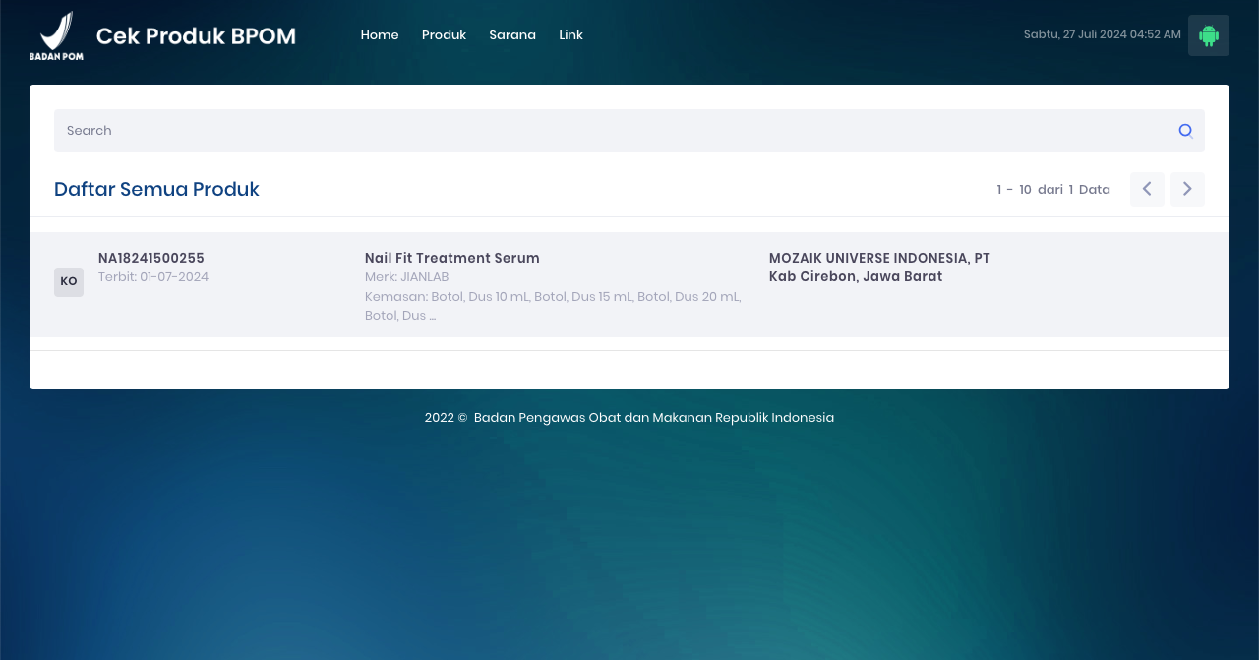Open the Android app download icon

tap(1208, 35)
